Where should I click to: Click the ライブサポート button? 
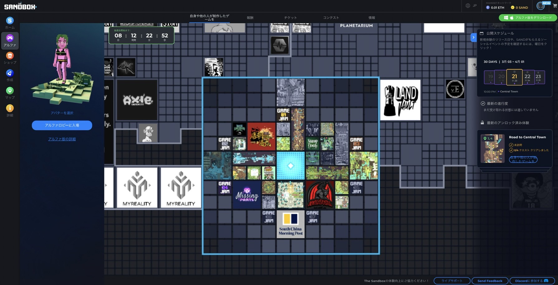[x=452, y=281]
